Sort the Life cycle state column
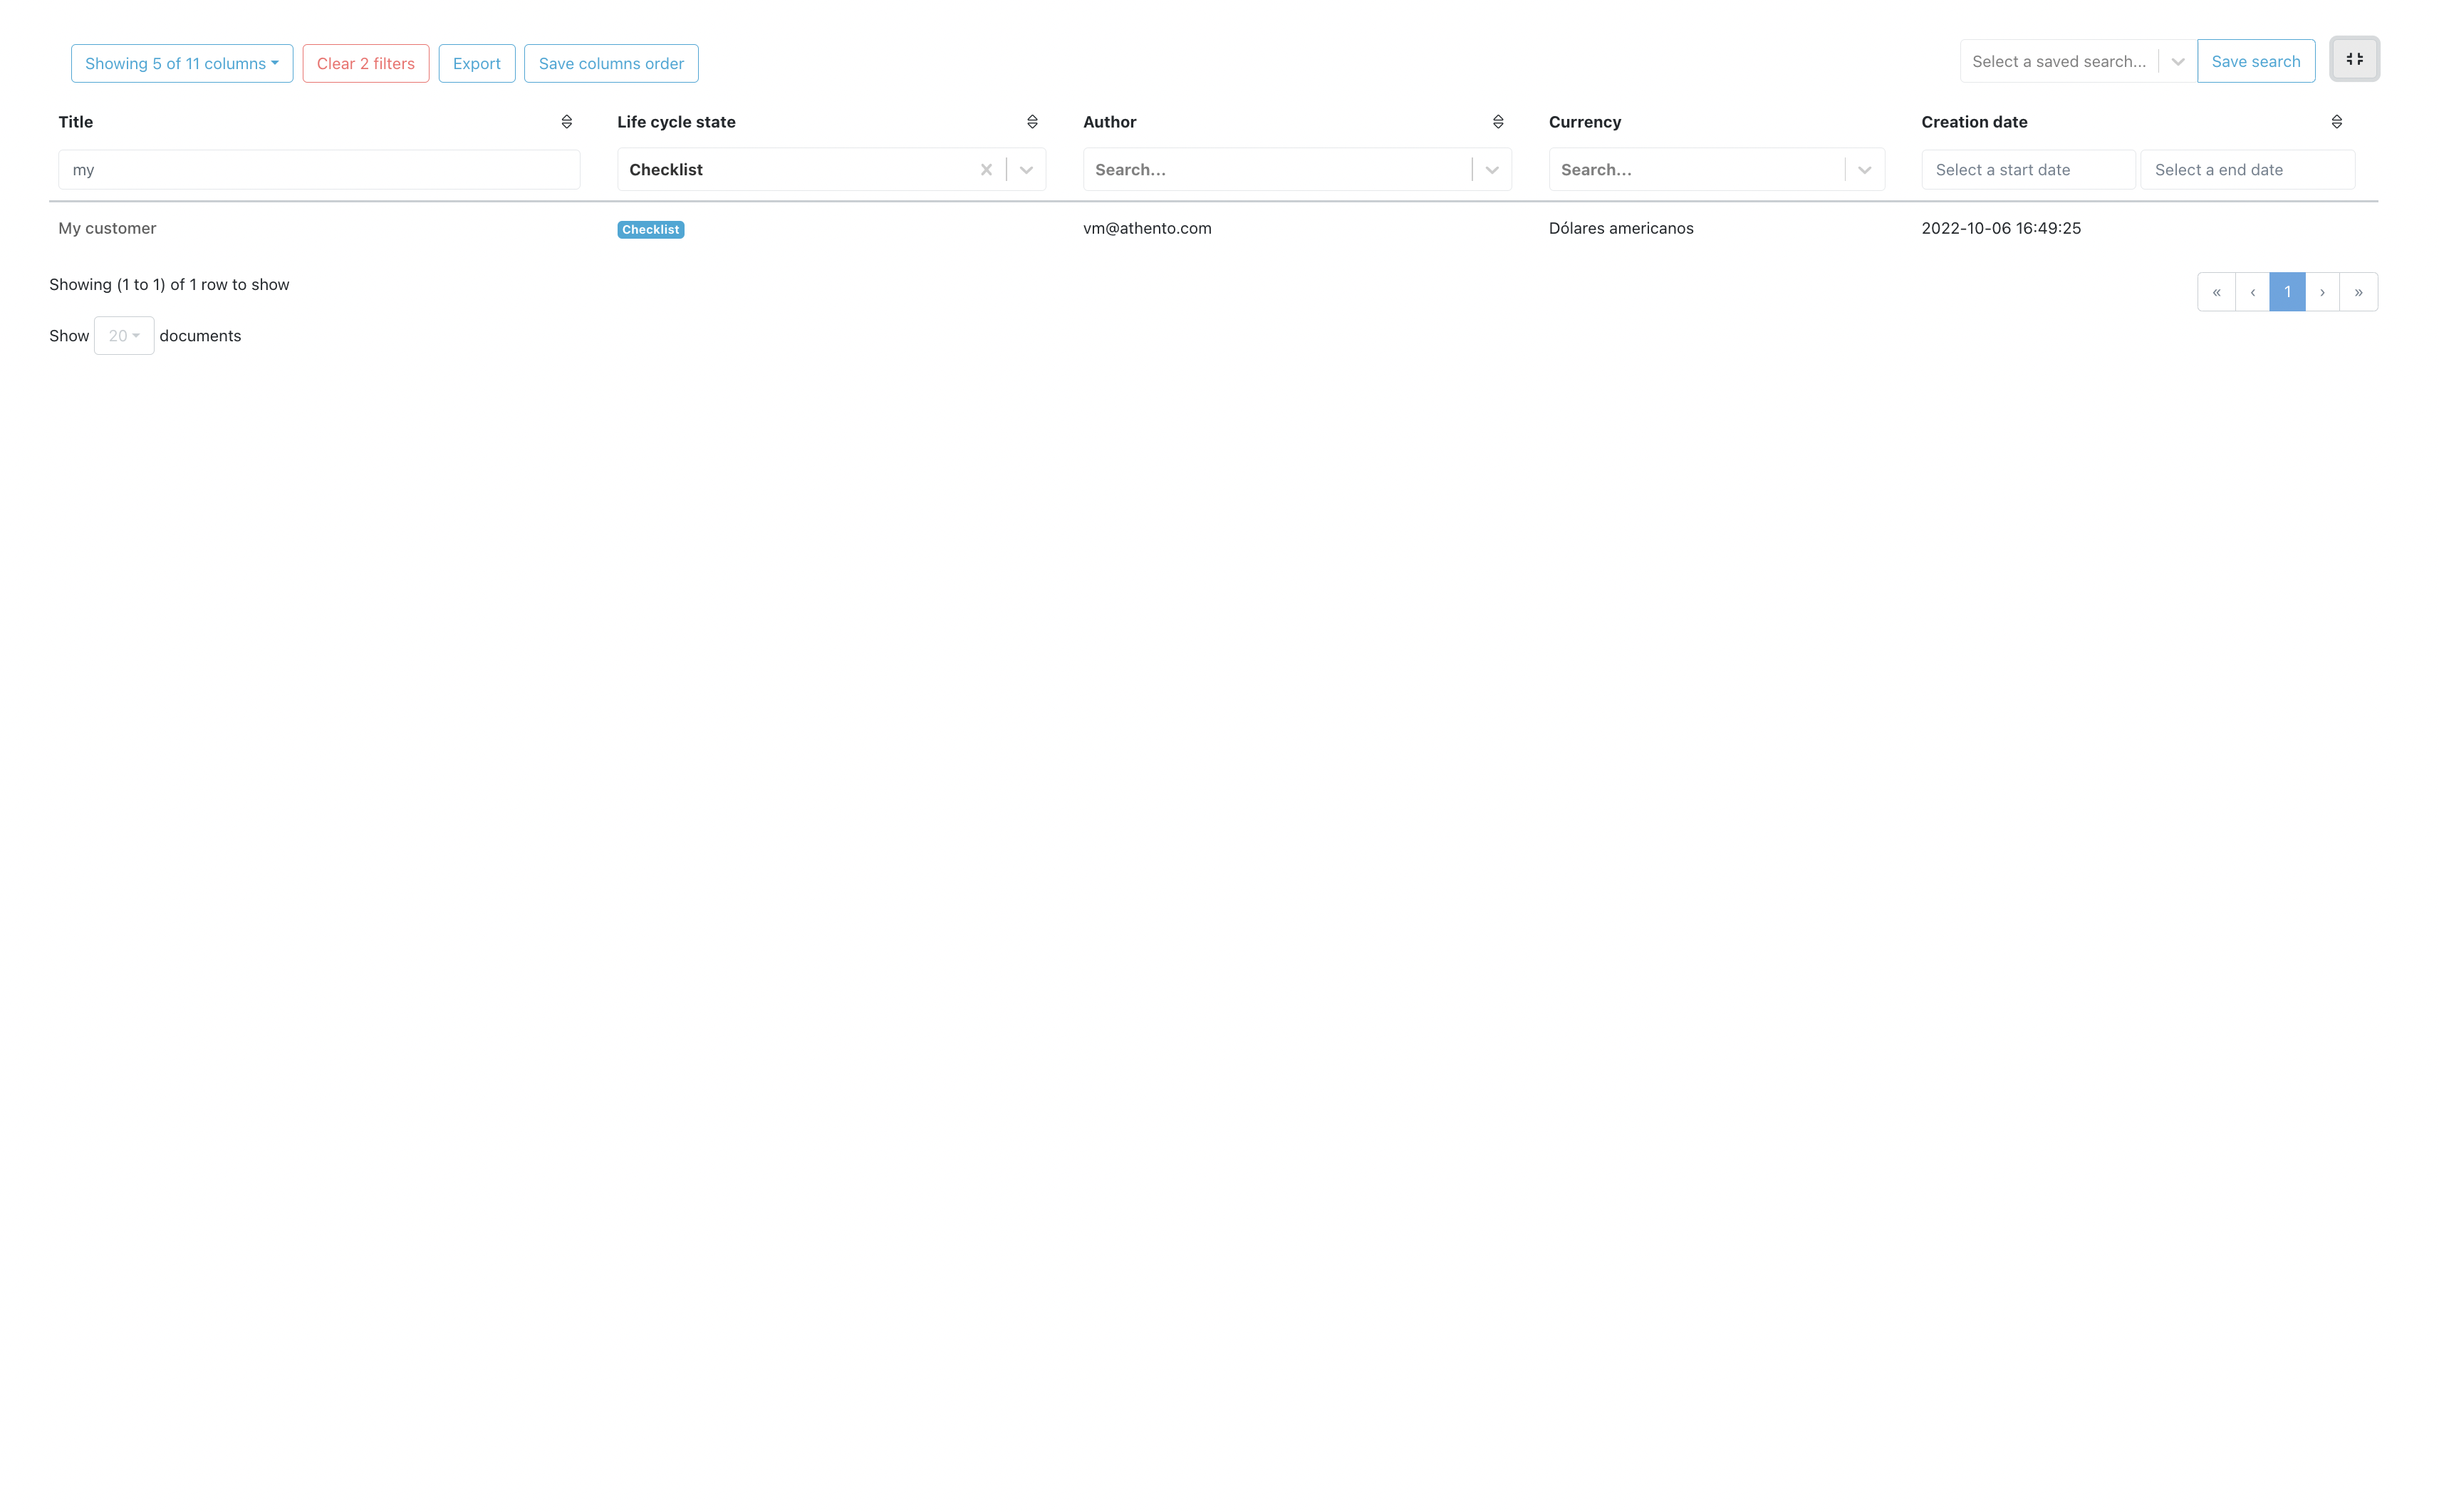Image resolution: width=2439 pixels, height=1512 pixels. (1033, 121)
